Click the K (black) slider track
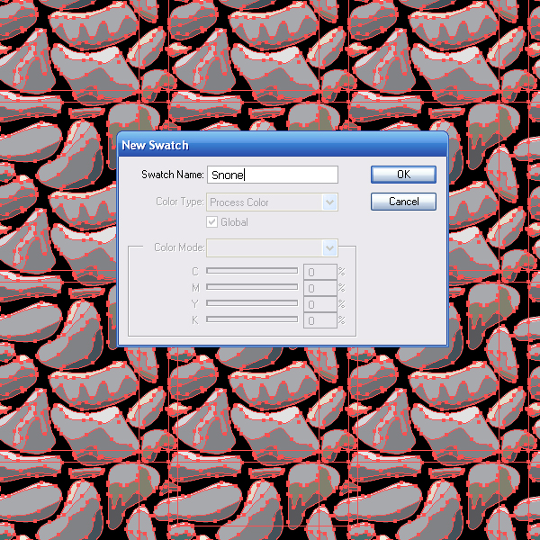This screenshot has width=540, height=540. click(252, 319)
